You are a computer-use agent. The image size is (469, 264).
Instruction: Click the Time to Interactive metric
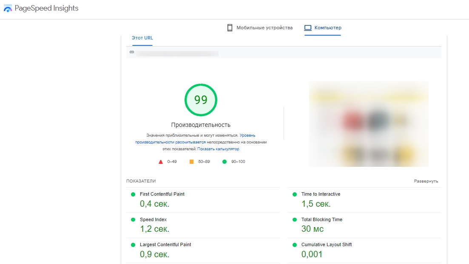coord(321,194)
